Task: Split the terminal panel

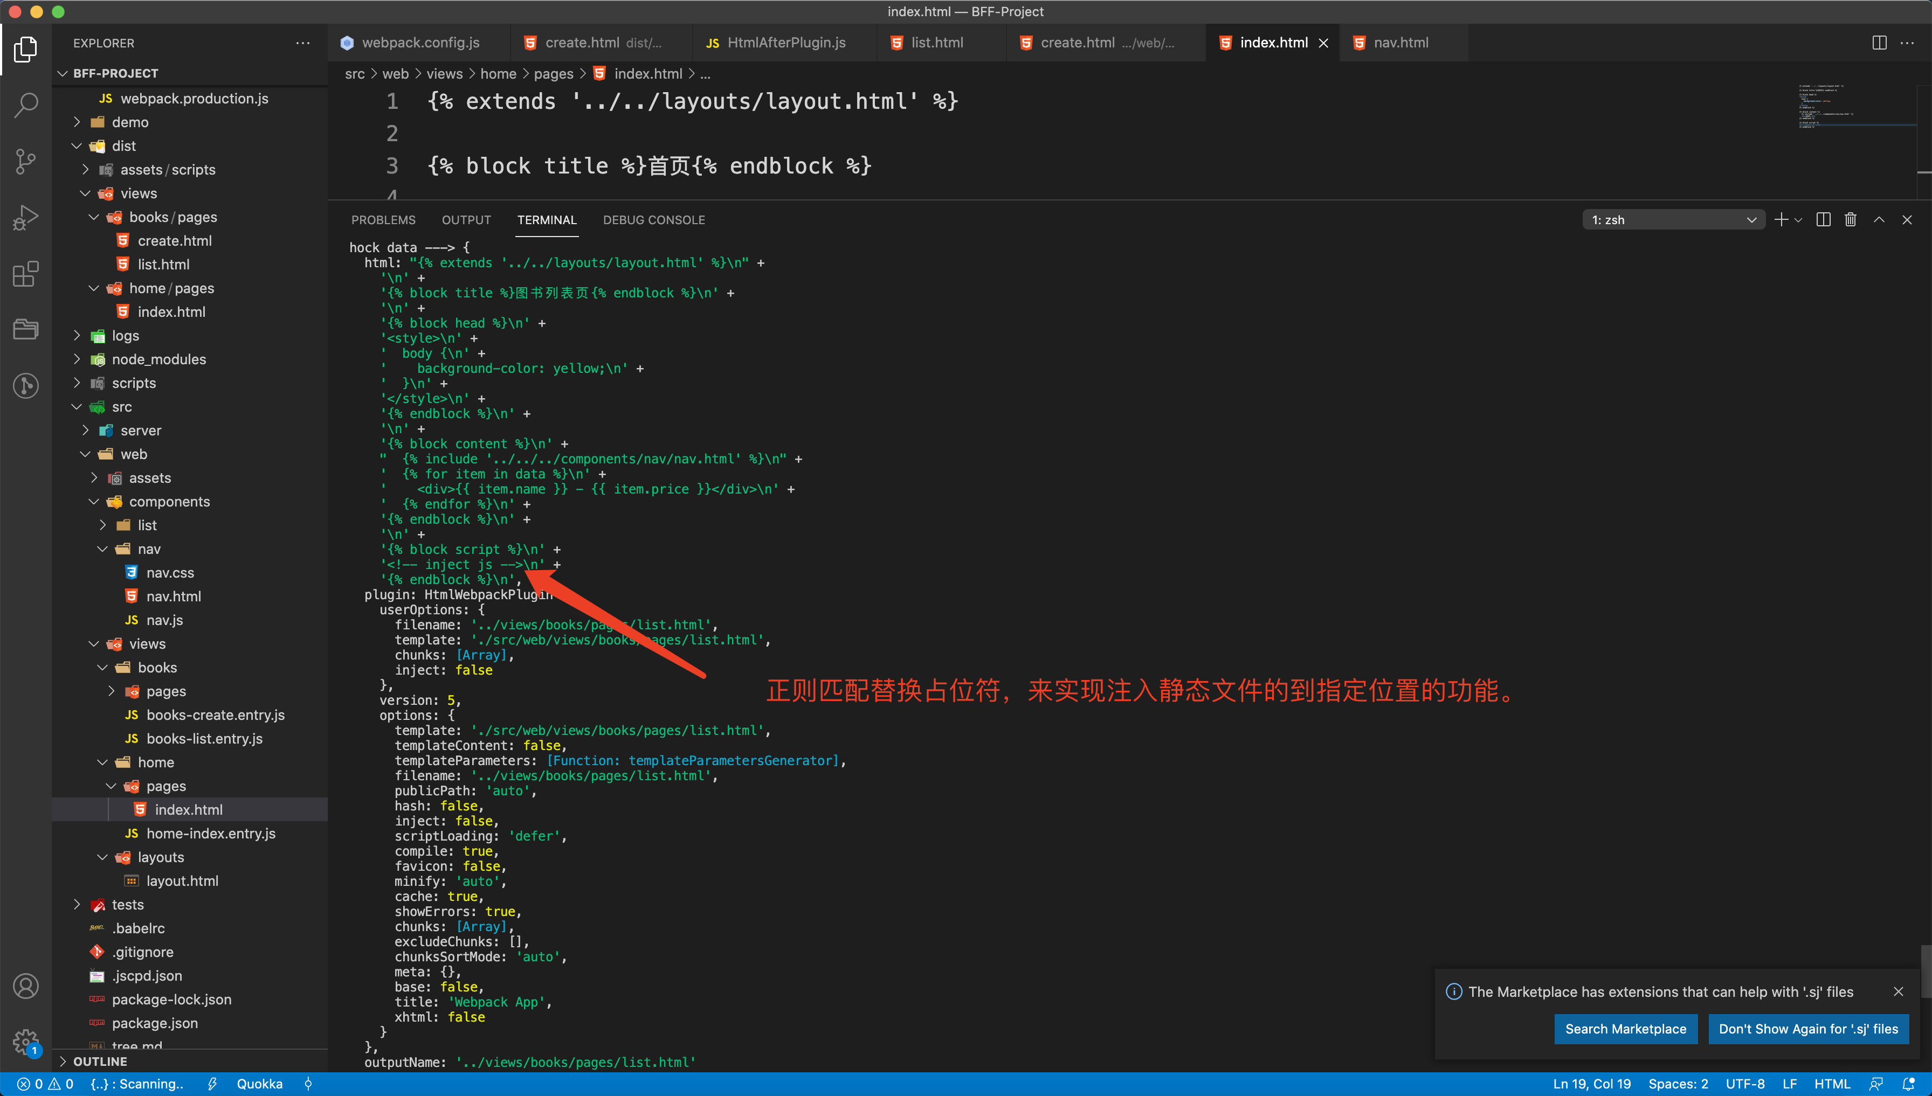Action: click(1824, 220)
